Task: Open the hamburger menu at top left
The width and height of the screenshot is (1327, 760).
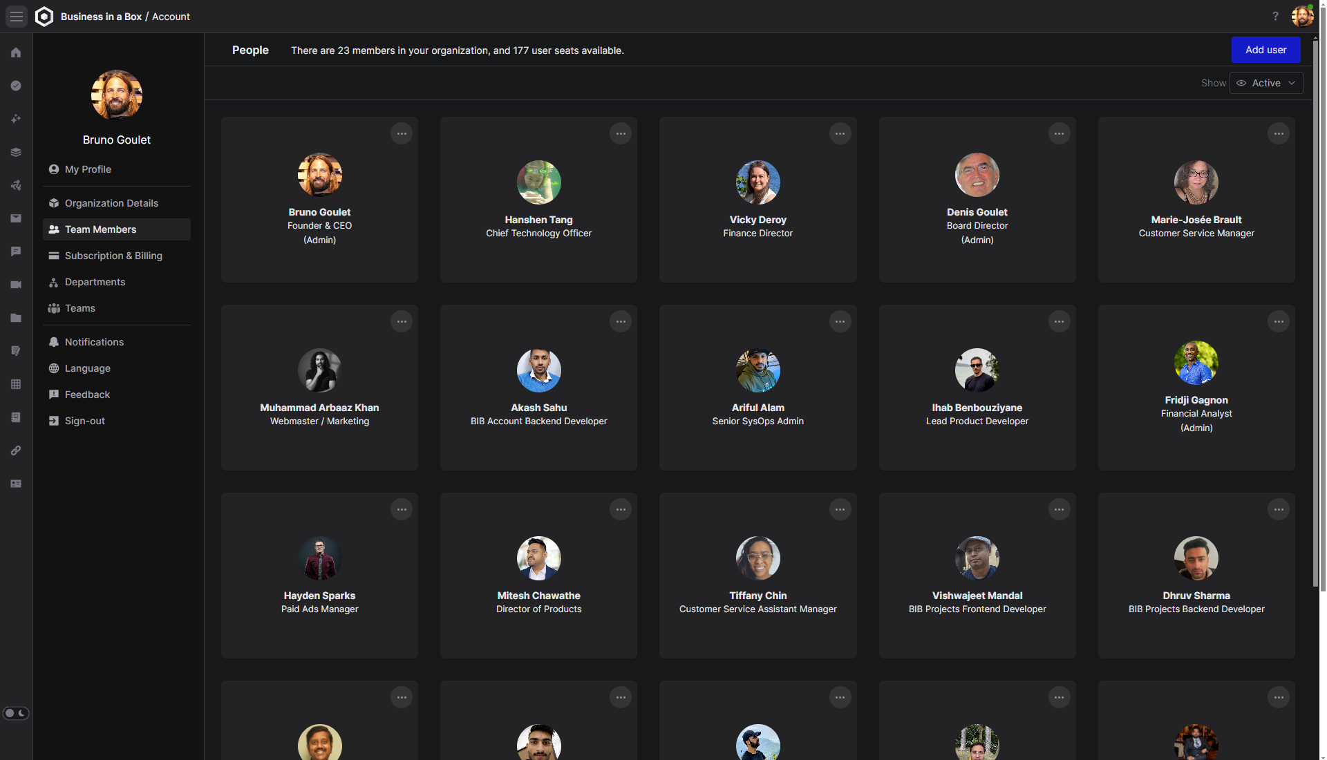Action: point(16,16)
